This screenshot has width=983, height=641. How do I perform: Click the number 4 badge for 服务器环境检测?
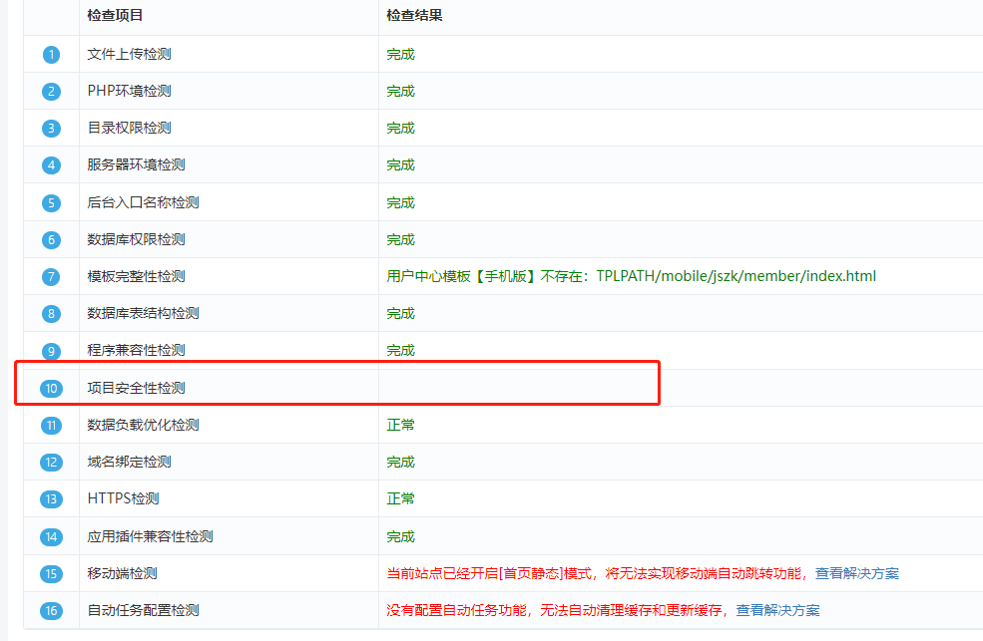tap(52, 165)
